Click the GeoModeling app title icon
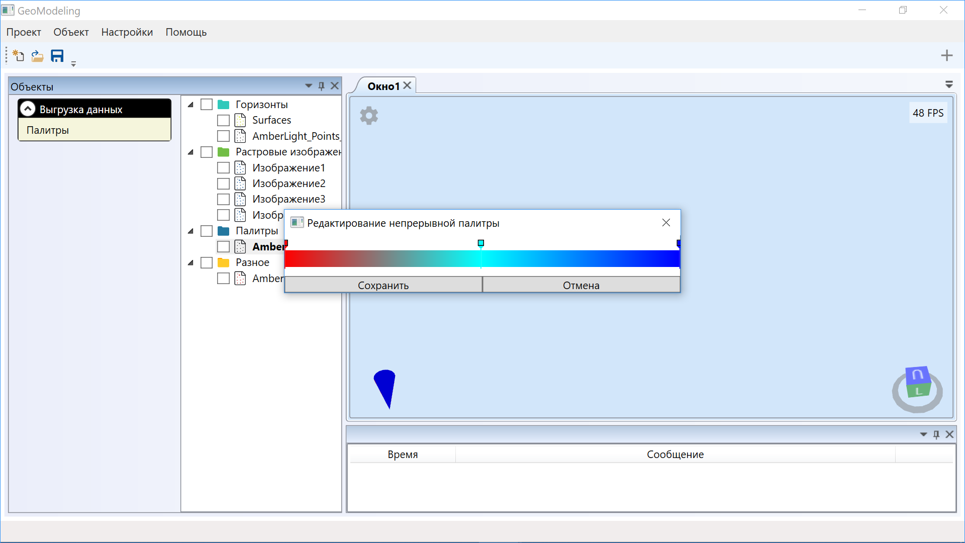The width and height of the screenshot is (965, 543). click(x=8, y=10)
